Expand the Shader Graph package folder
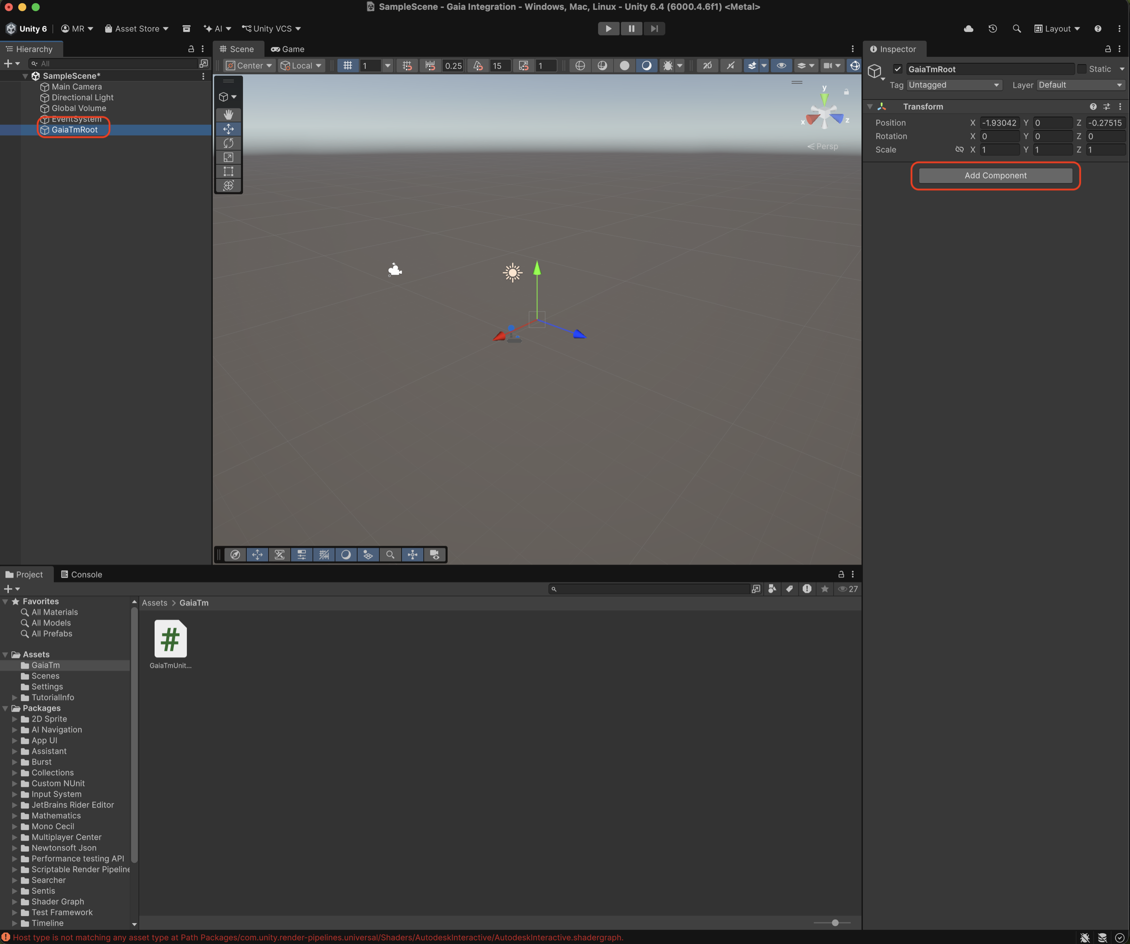This screenshot has width=1130, height=944. pyautogui.click(x=15, y=902)
